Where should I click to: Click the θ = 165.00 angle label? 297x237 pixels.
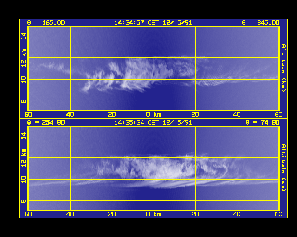click(46, 23)
